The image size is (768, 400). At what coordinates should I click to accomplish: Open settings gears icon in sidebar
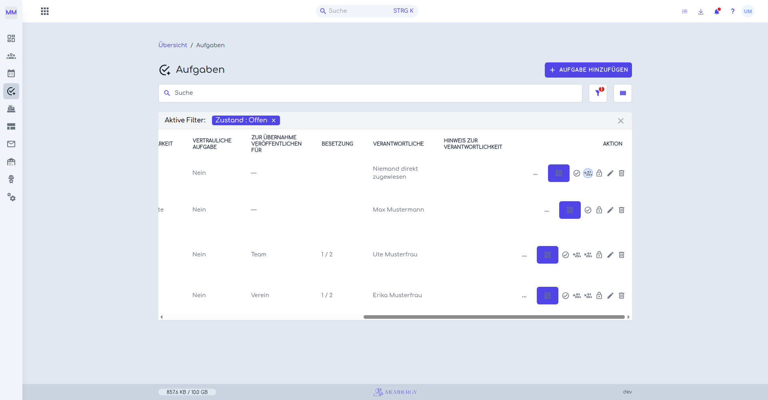pos(11,197)
